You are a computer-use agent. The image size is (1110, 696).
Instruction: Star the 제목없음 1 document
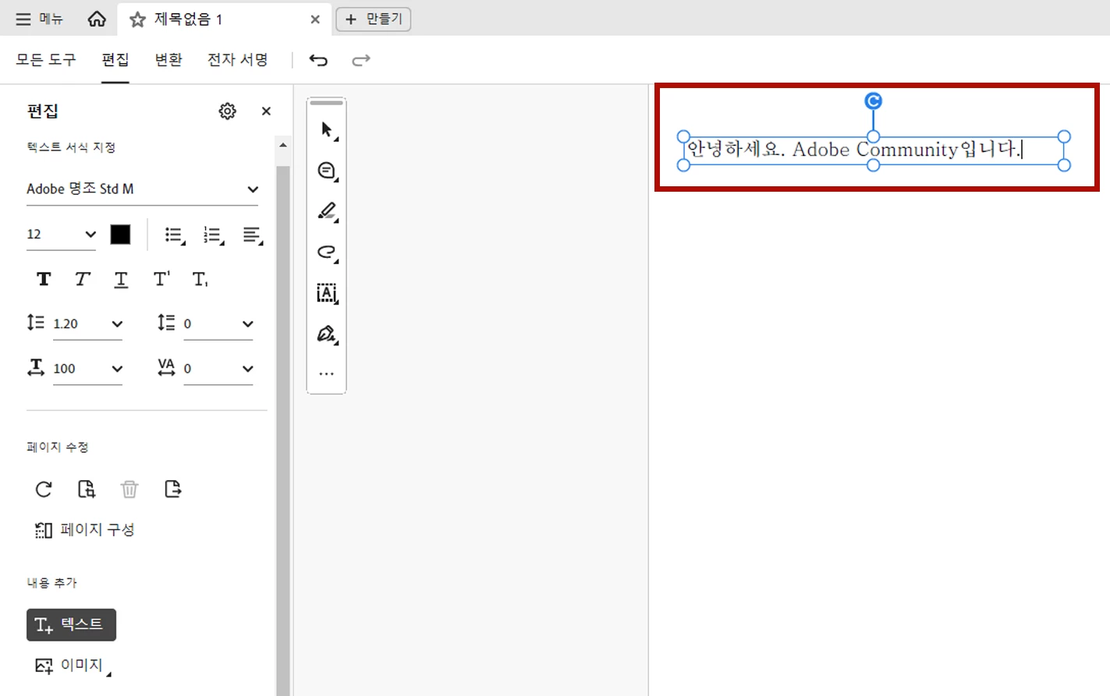click(137, 19)
